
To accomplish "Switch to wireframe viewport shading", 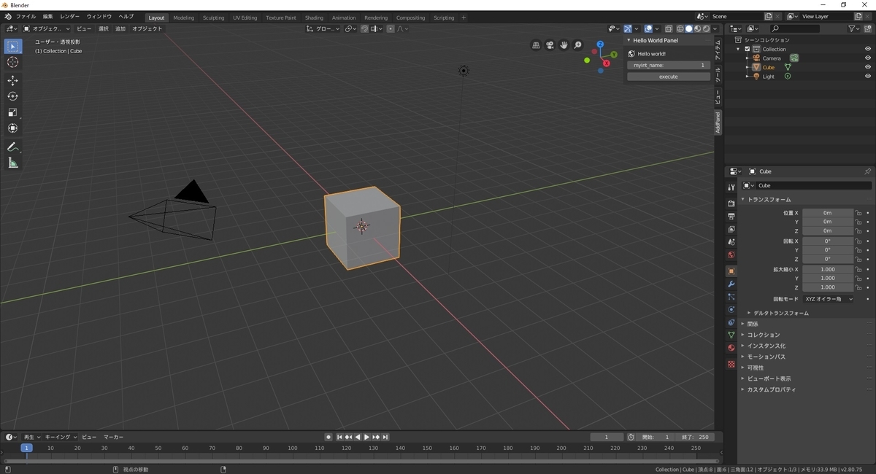I will pos(680,28).
